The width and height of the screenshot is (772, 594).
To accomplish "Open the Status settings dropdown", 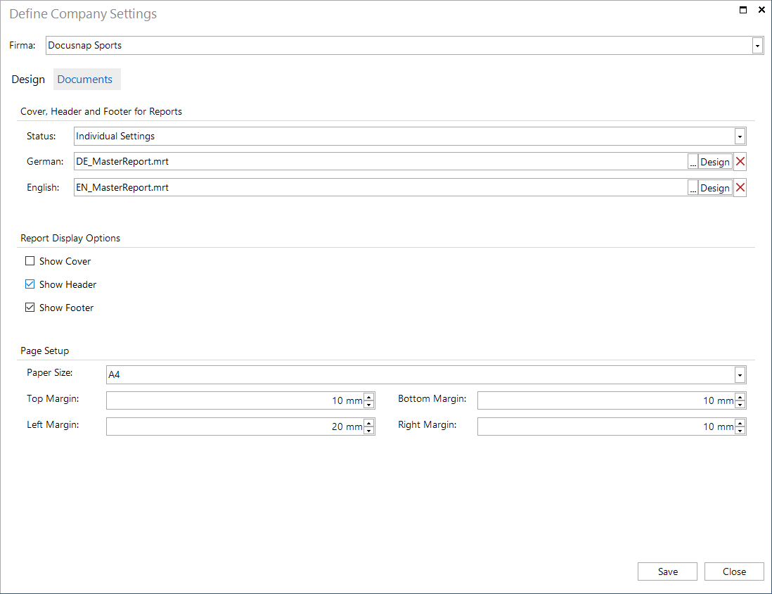I will [x=740, y=136].
